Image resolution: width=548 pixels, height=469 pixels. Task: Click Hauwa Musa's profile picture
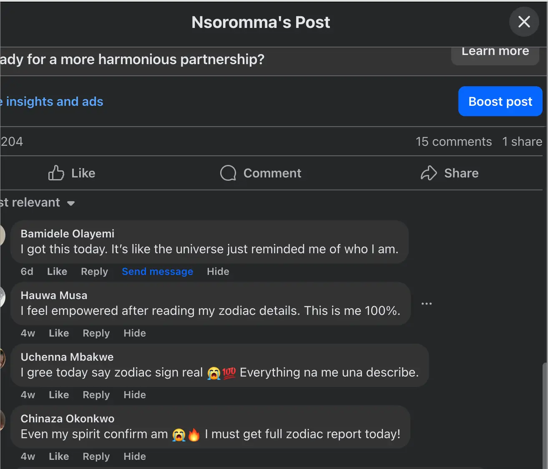coord(2,297)
